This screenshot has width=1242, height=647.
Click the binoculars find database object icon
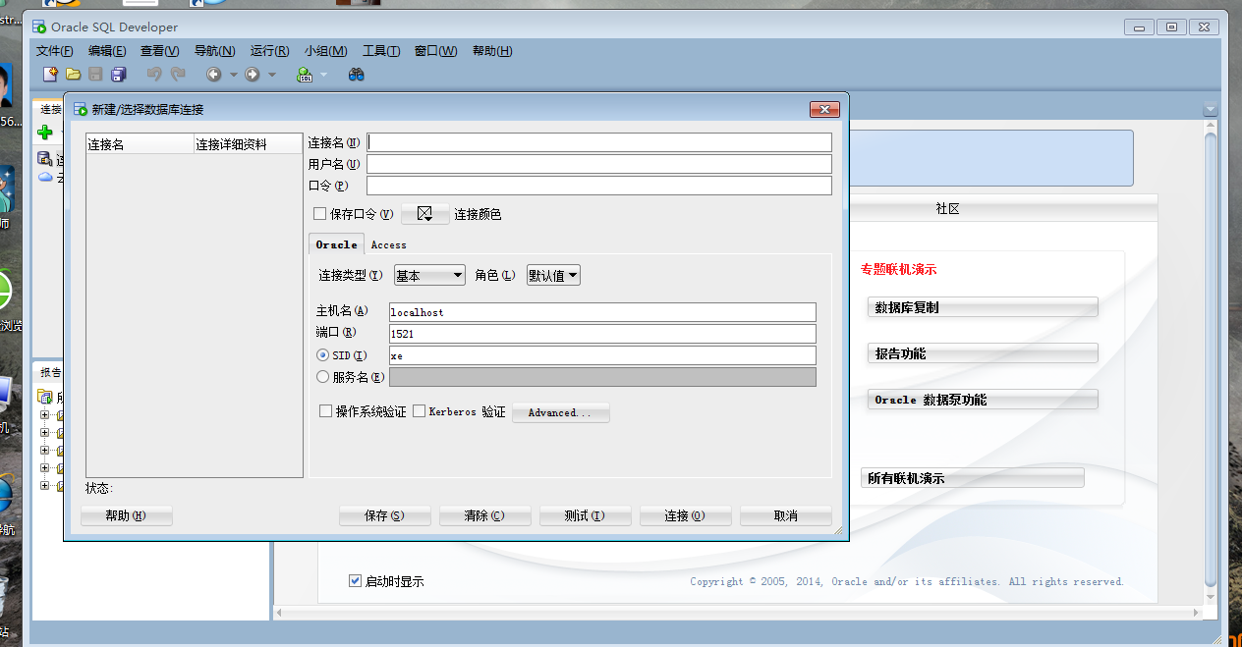click(x=357, y=74)
